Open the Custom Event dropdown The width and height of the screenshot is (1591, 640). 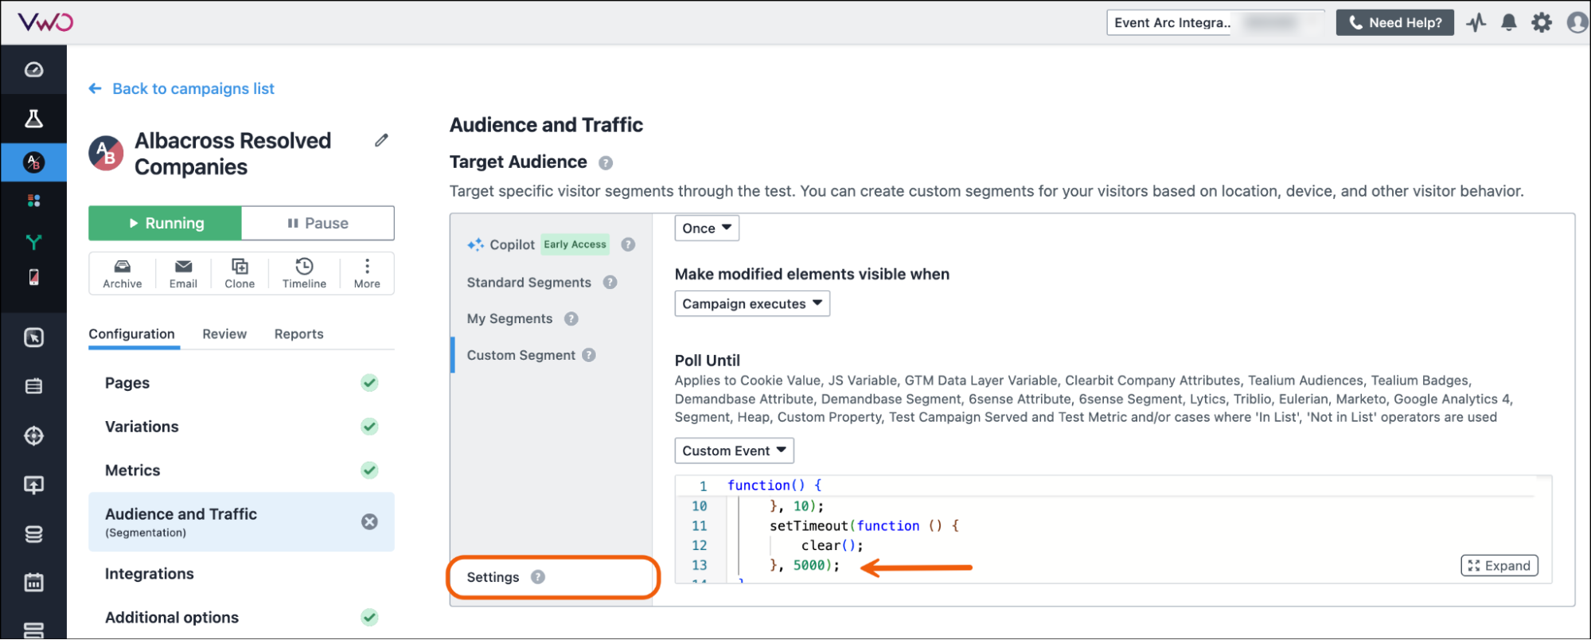tap(734, 451)
